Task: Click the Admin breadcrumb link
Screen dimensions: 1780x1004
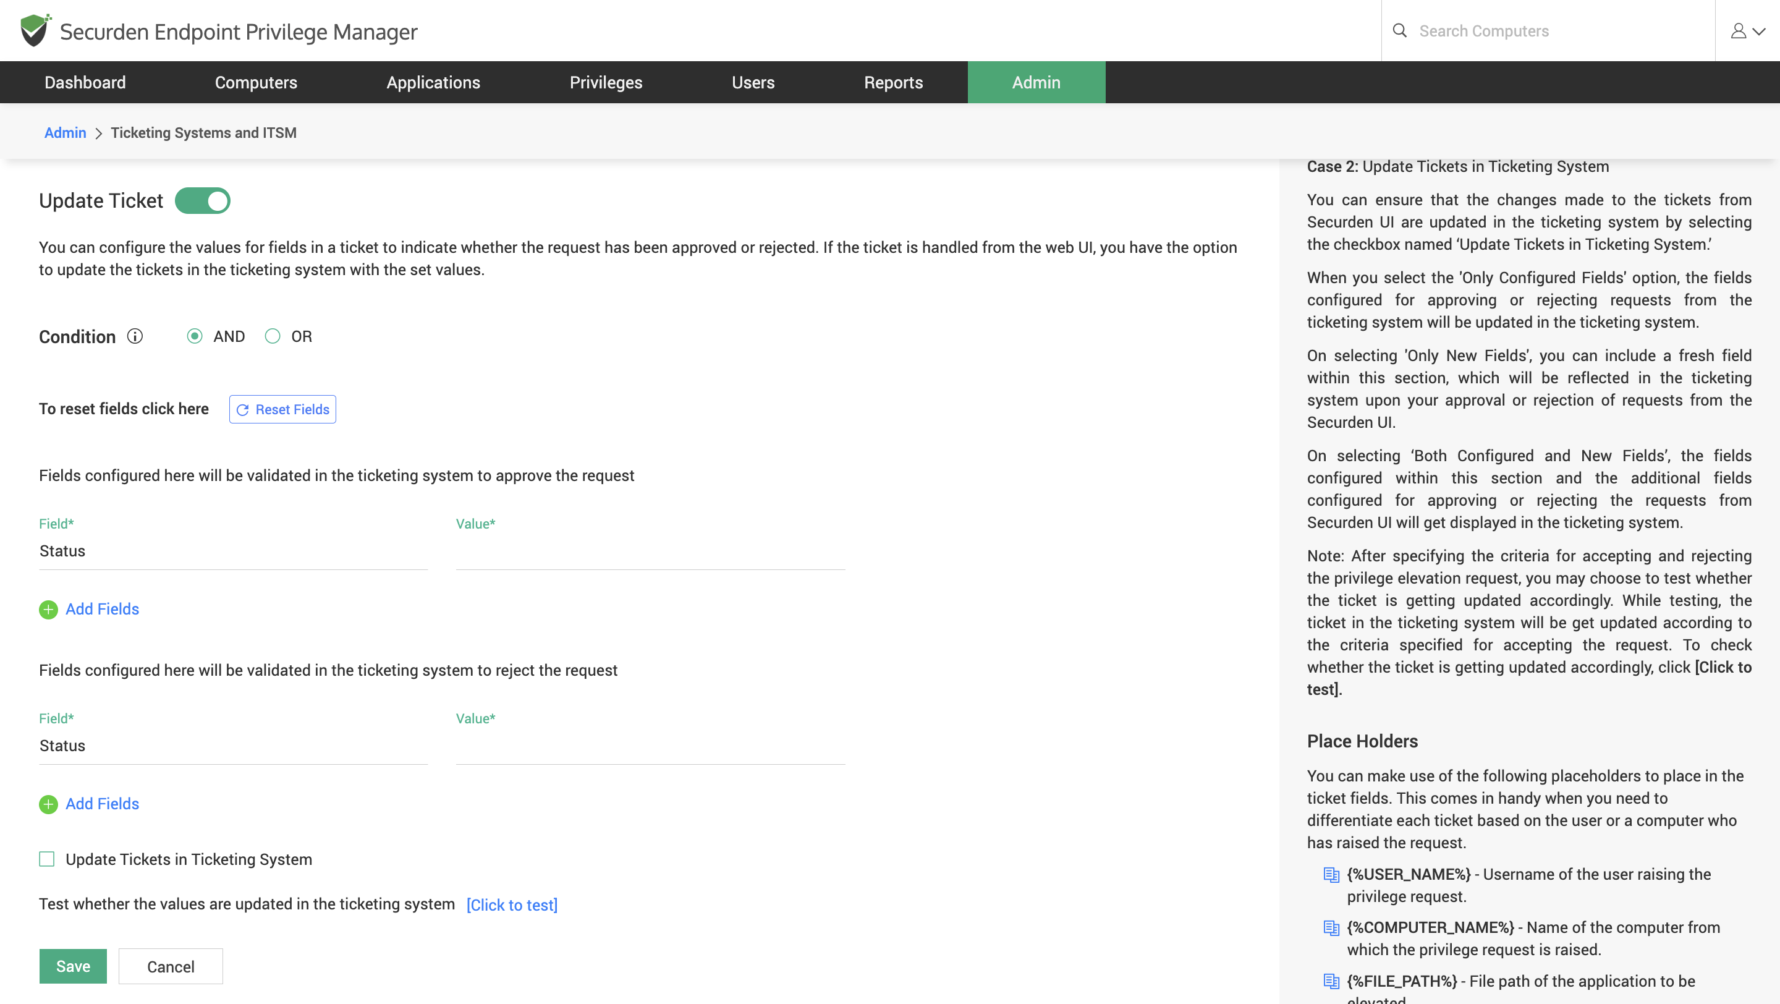Action: click(x=65, y=133)
